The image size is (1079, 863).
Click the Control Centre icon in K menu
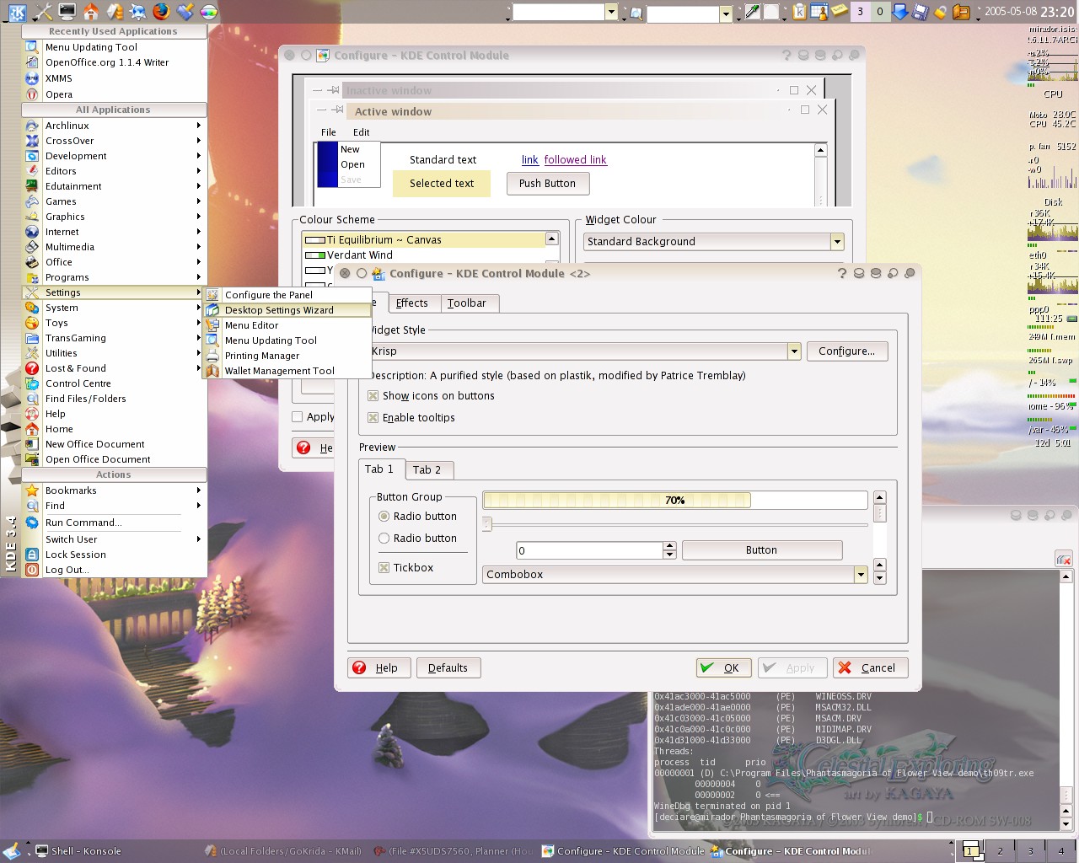tap(32, 383)
